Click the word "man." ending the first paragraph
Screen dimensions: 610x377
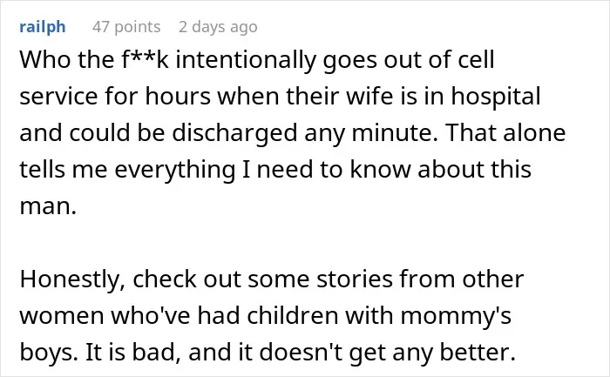(48, 206)
